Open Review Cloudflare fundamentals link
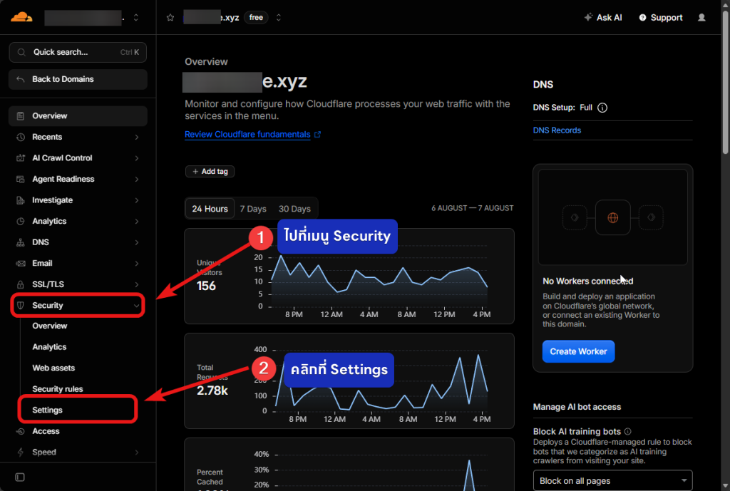Image resolution: width=730 pixels, height=491 pixels. point(247,135)
